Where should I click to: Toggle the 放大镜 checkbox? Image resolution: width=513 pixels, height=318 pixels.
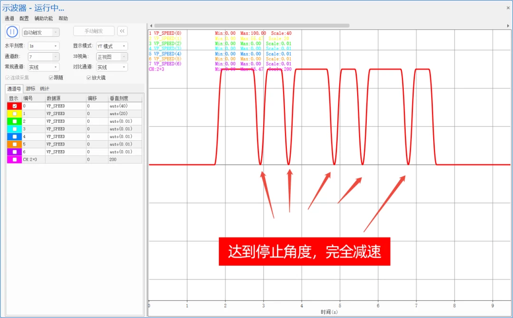[89, 77]
